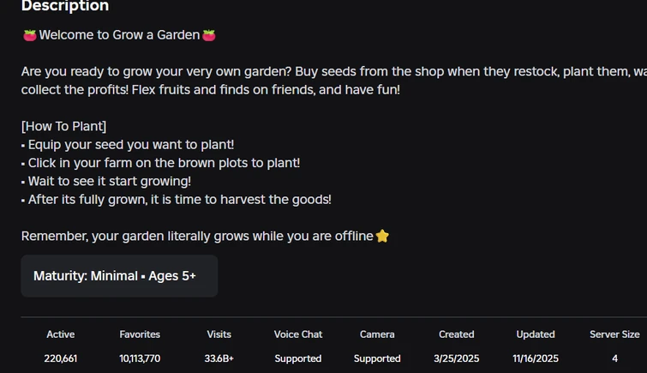647x373 pixels.
Task: Click the updated date 11/16/2025
Action: coord(536,358)
